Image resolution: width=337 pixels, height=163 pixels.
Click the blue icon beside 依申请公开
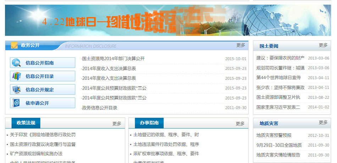[x=16, y=103]
